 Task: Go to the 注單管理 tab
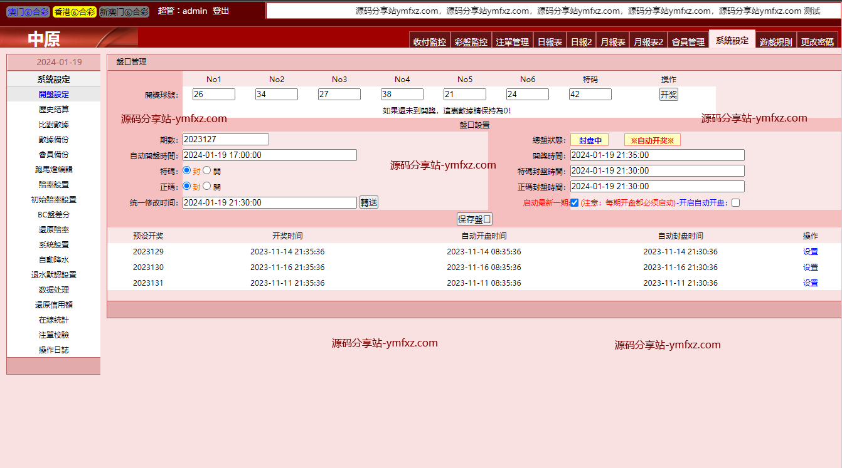point(512,42)
